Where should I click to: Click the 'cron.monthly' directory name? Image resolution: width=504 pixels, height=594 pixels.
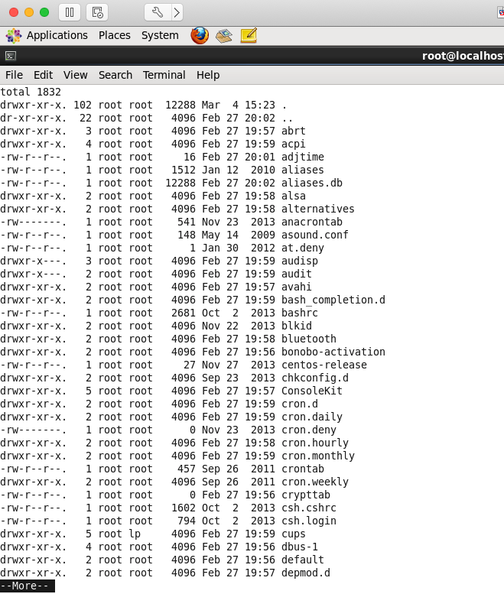[318, 456]
